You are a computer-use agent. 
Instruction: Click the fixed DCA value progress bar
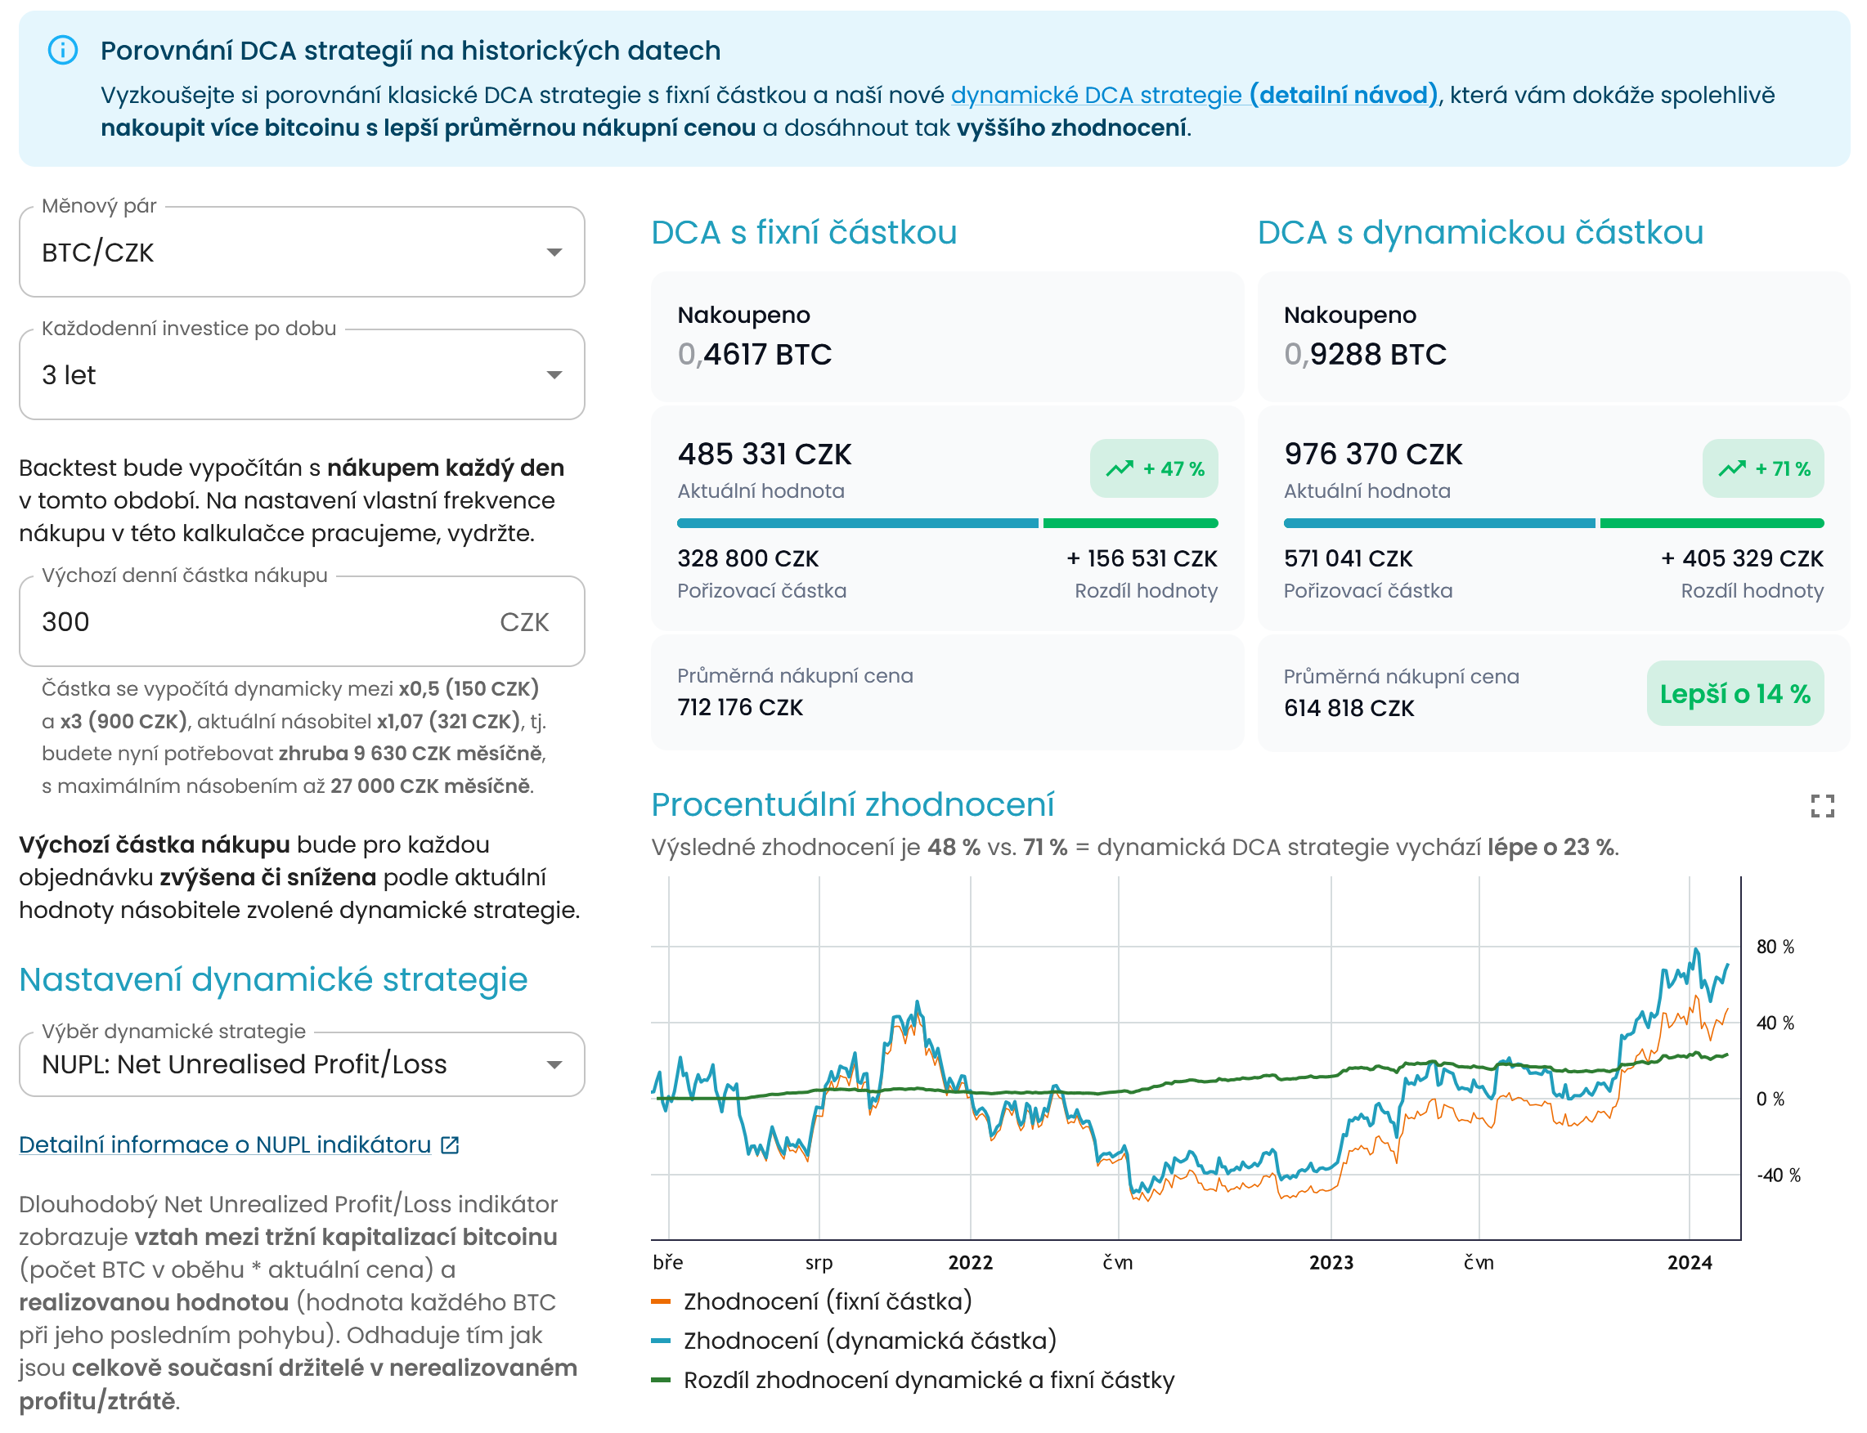(947, 523)
